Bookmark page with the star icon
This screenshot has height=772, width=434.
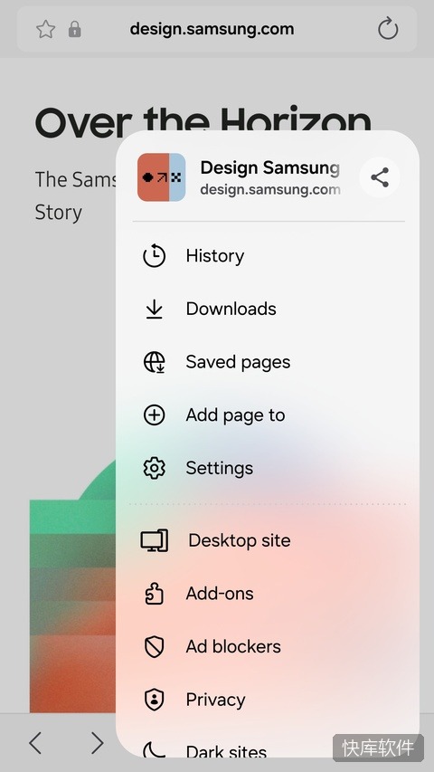46,29
